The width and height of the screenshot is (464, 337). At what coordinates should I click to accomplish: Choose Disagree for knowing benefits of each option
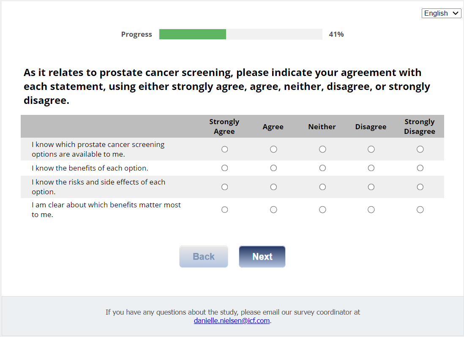(x=371, y=168)
